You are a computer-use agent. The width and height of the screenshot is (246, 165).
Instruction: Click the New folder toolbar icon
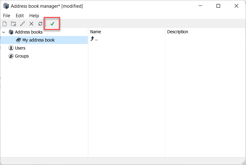point(13,24)
